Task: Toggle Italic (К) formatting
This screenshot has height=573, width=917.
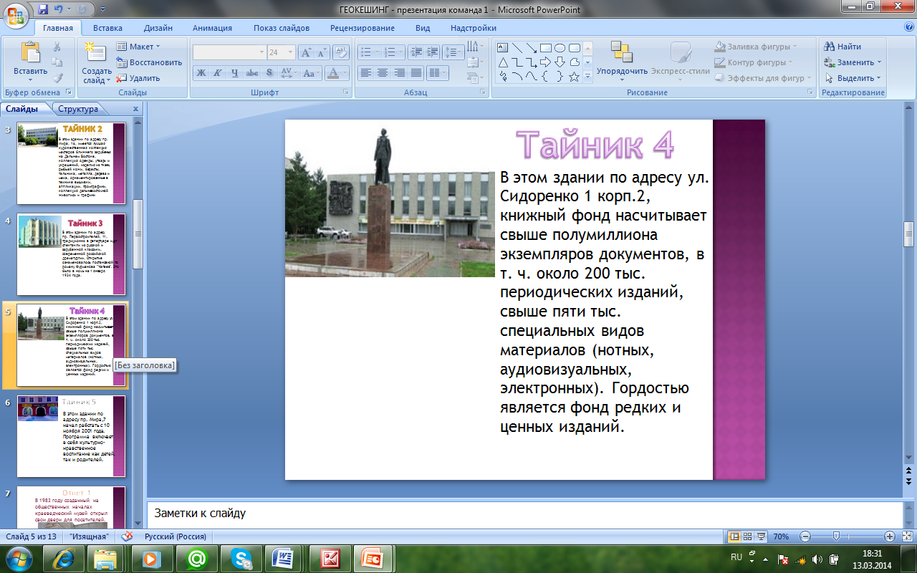Action: click(x=217, y=73)
